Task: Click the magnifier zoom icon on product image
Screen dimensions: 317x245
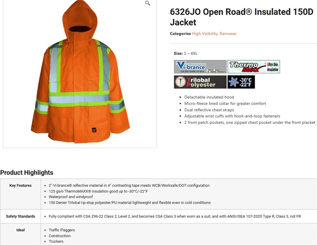Action: click(x=148, y=3)
